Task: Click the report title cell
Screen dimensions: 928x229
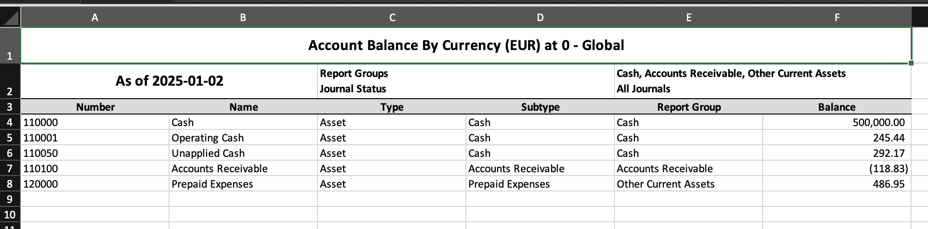Action: [466, 45]
